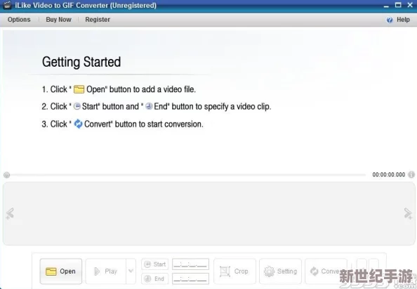Click the Convert button
417x289 pixels.
point(326,271)
